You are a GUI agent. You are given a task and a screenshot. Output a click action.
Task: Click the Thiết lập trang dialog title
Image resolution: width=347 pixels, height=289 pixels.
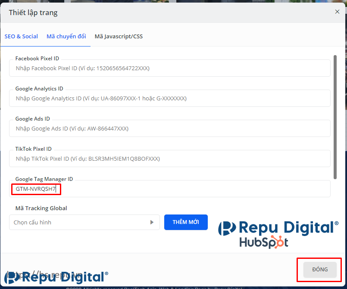point(33,12)
